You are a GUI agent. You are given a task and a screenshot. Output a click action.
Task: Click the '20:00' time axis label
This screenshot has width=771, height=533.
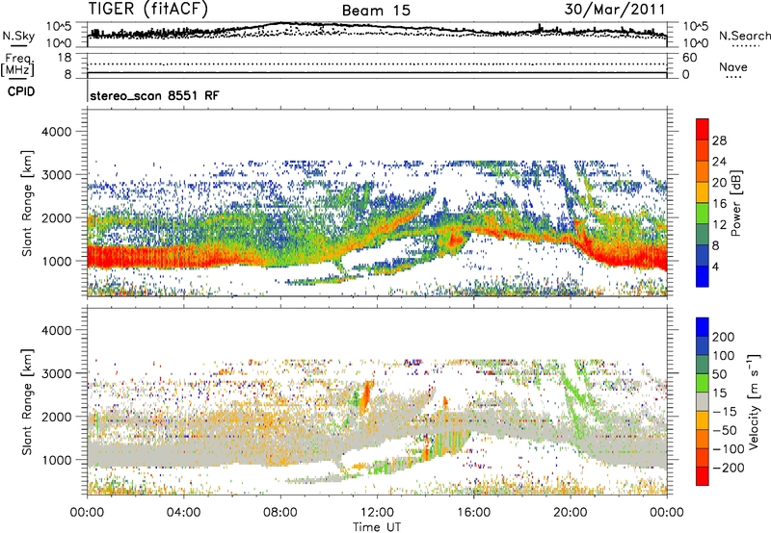[570, 513]
